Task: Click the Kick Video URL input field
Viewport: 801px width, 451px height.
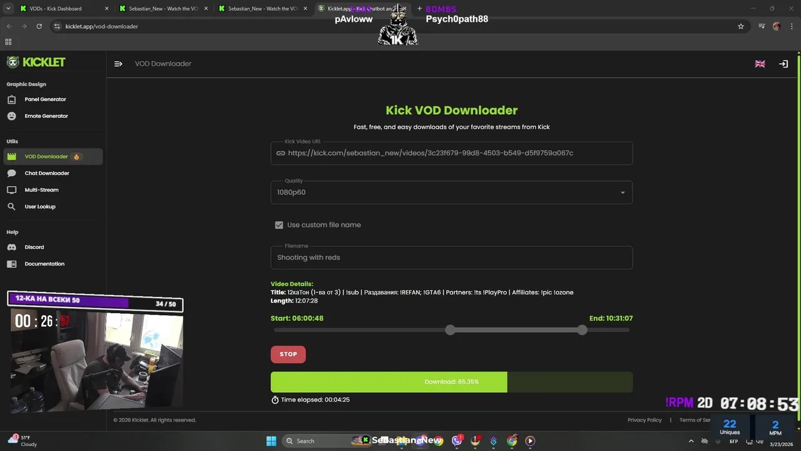Action: pos(451,153)
